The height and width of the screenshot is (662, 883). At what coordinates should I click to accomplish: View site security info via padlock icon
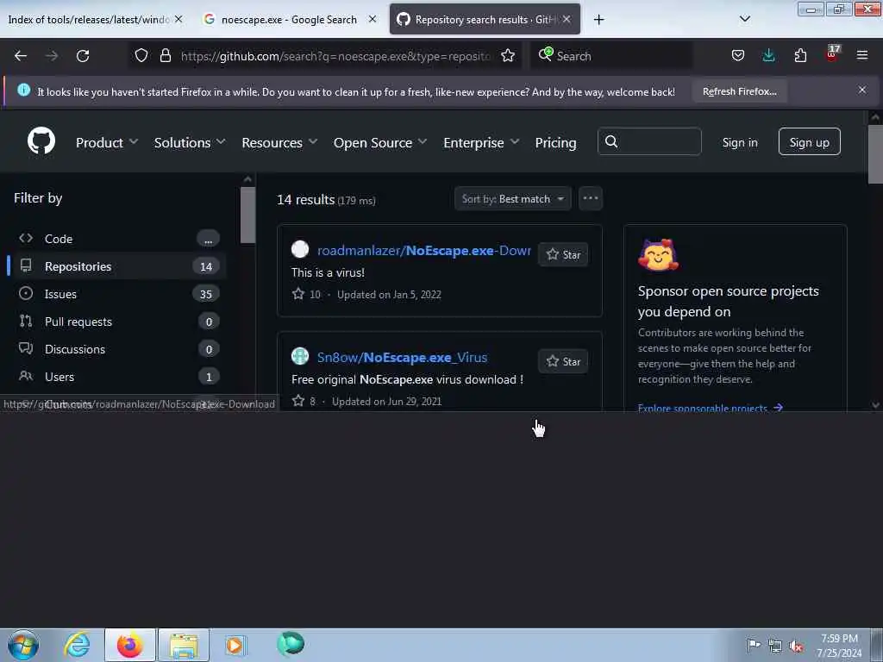click(165, 55)
